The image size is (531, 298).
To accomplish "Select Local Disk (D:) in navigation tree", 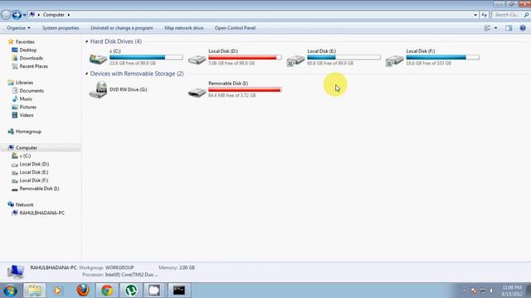I will click(x=34, y=164).
